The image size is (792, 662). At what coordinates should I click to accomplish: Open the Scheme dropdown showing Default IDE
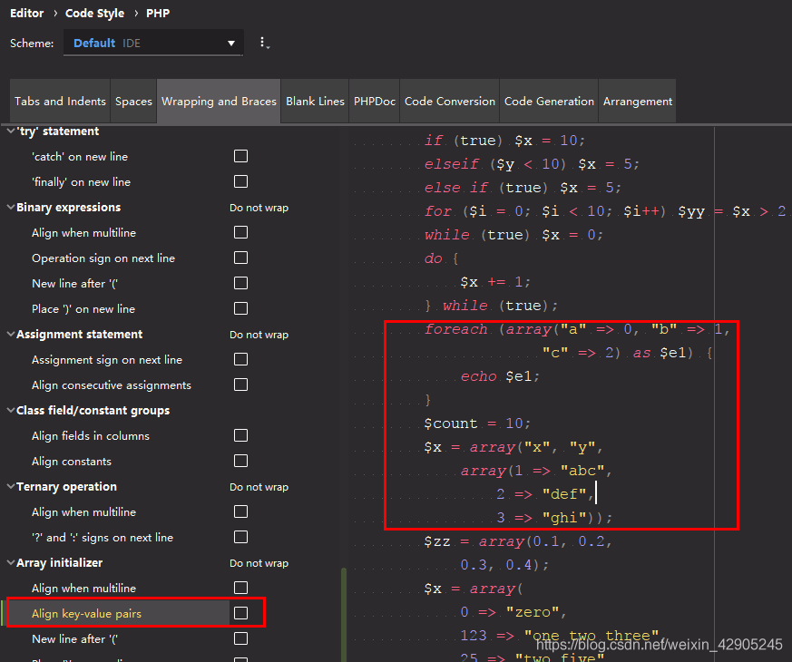tap(152, 43)
